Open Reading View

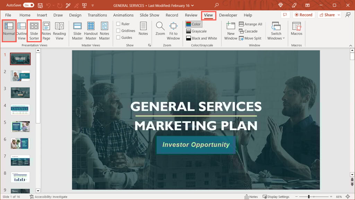(59, 31)
